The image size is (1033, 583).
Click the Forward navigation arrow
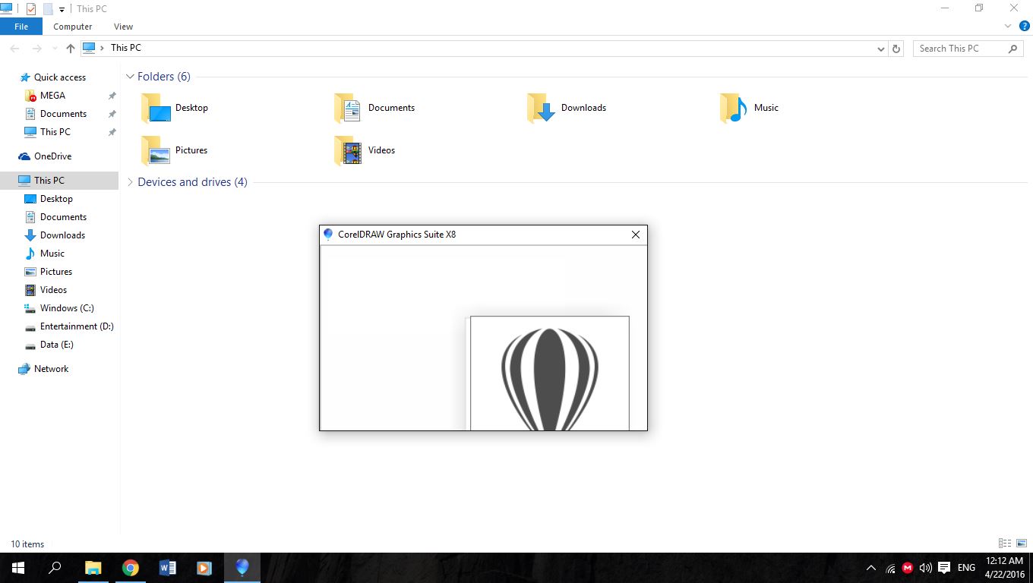[x=37, y=48]
